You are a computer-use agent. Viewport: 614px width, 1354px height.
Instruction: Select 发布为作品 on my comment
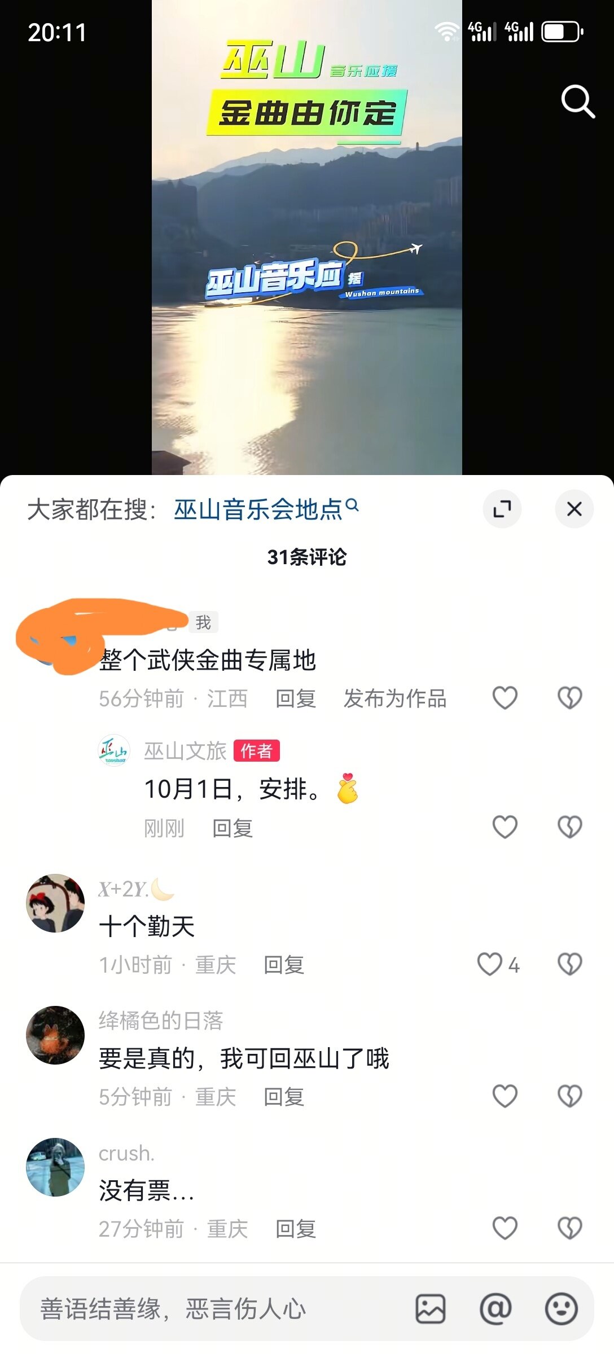coord(395,698)
